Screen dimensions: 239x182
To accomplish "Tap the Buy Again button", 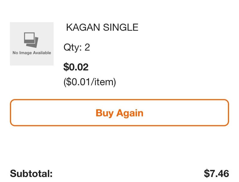I will (119, 113).
